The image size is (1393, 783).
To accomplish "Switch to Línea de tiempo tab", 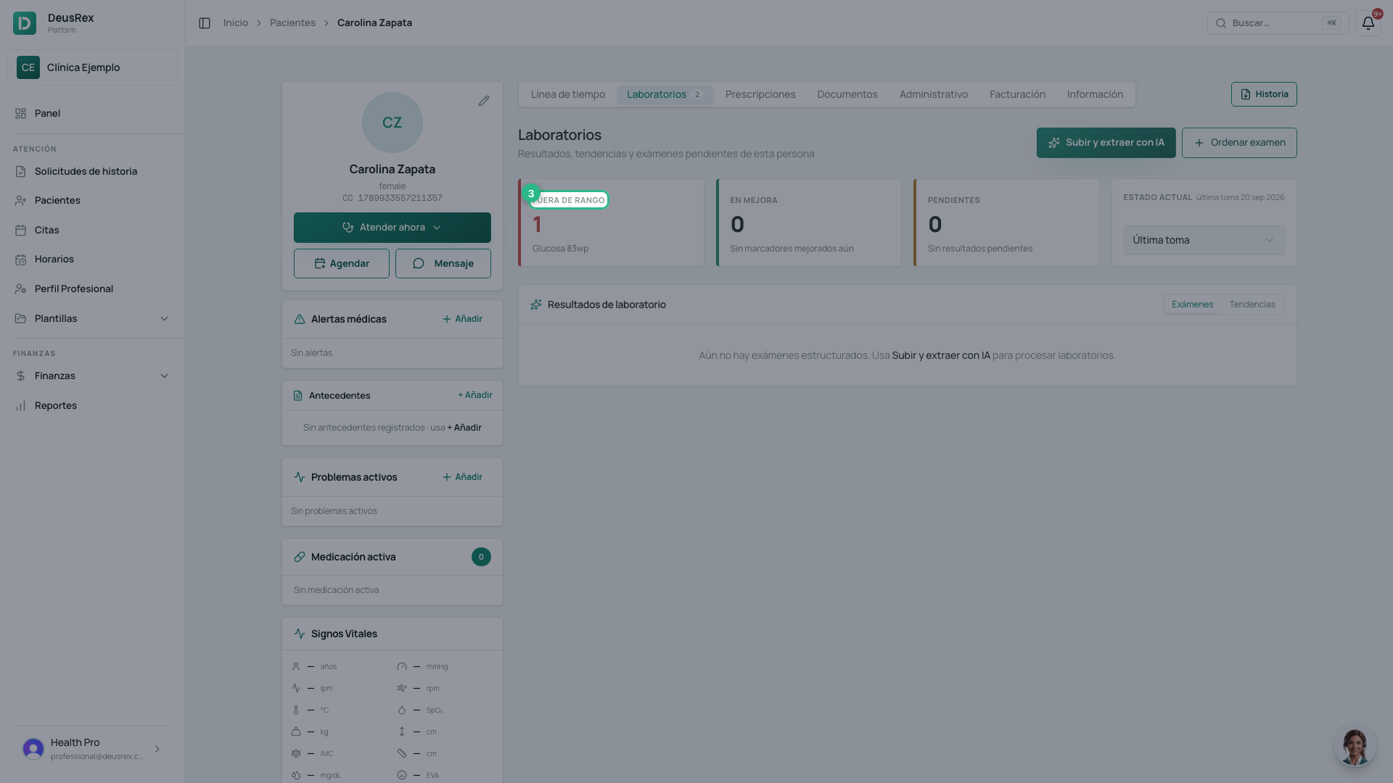I will (x=568, y=94).
